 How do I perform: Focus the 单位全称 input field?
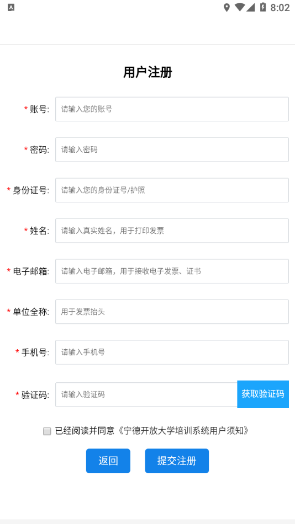[172, 312]
